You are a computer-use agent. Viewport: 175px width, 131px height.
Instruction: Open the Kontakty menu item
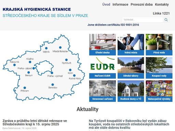(162, 4)
